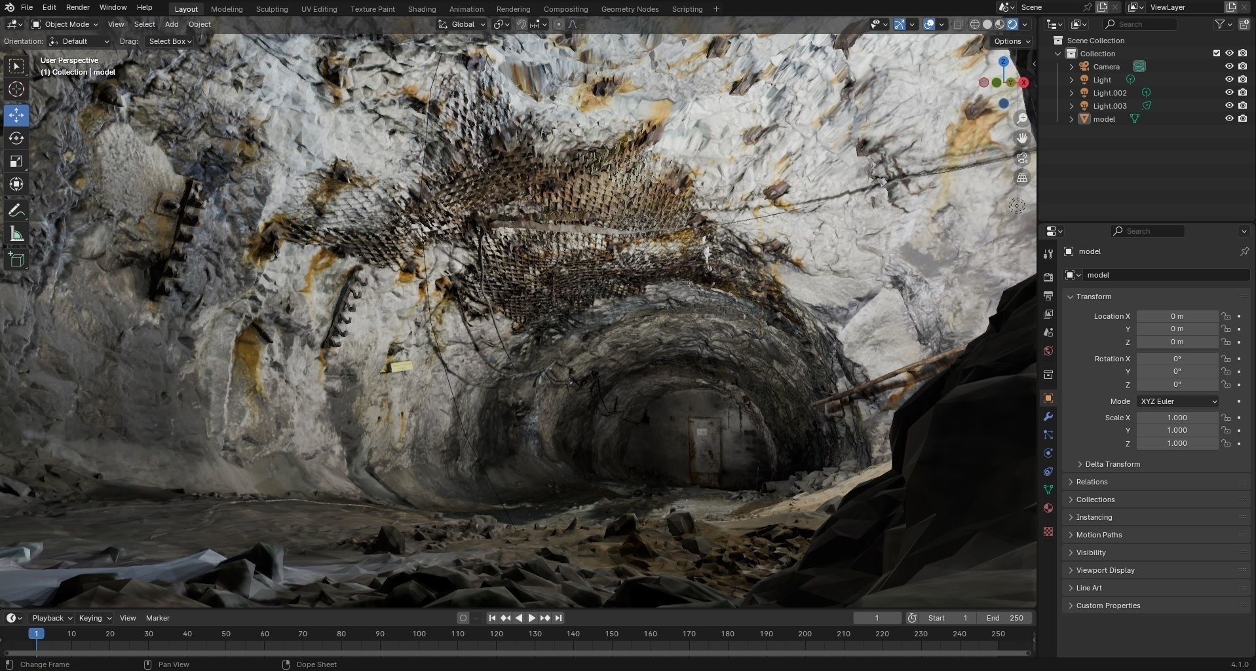Open the Tool properties tab

tap(1048, 253)
